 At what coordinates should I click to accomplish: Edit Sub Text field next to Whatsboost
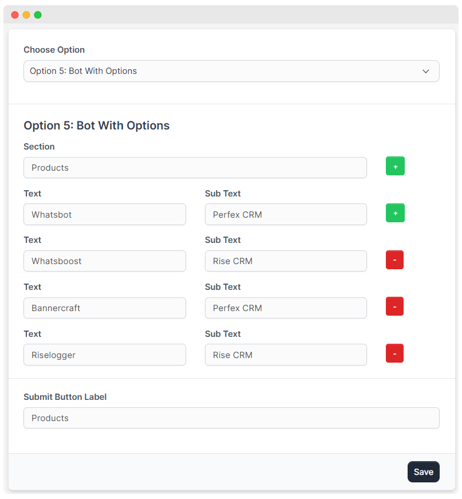click(x=286, y=261)
